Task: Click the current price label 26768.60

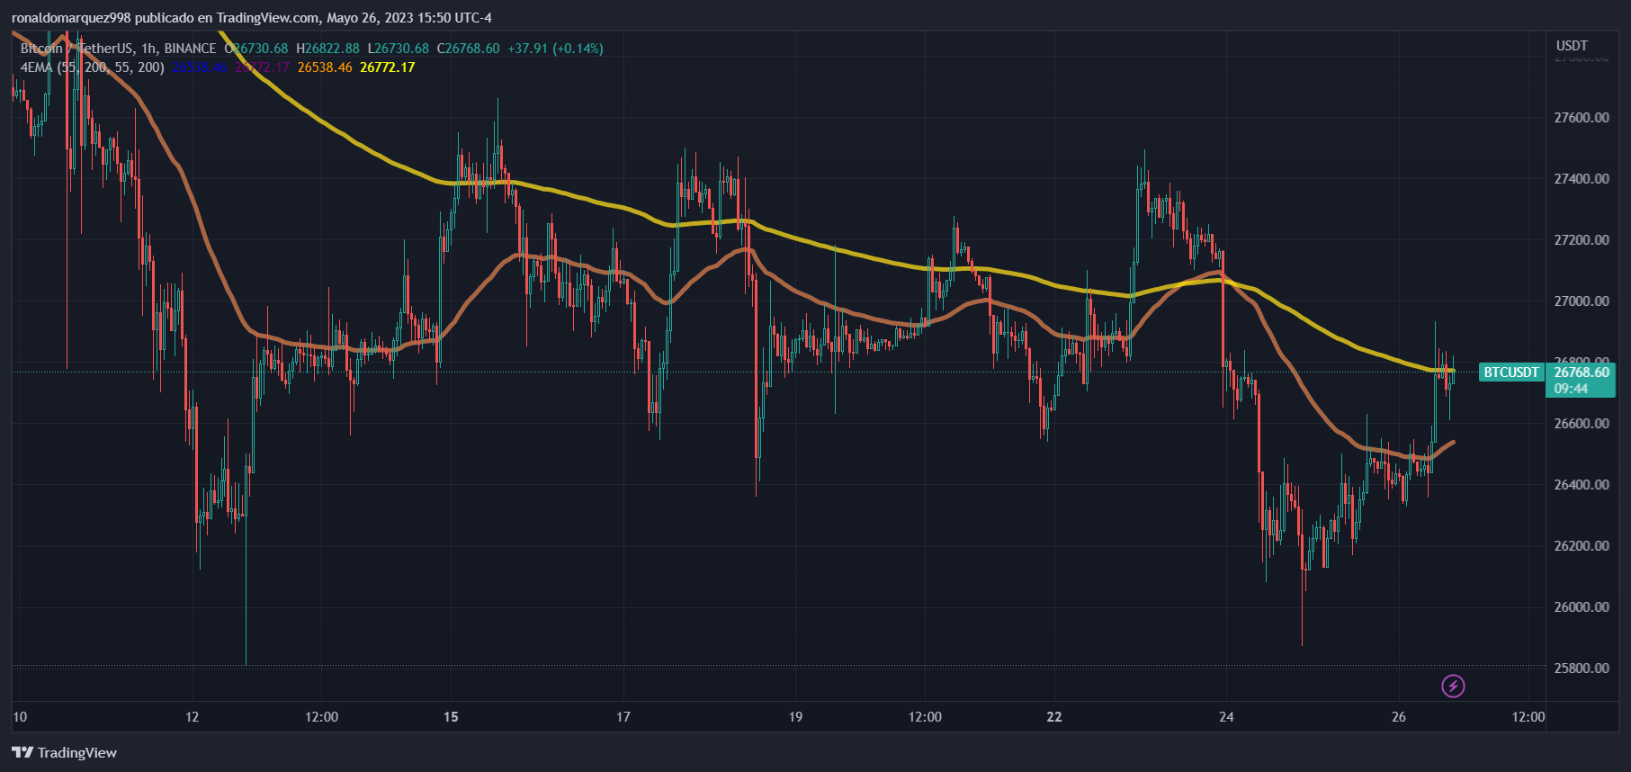Action: pyautogui.click(x=1582, y=373)
